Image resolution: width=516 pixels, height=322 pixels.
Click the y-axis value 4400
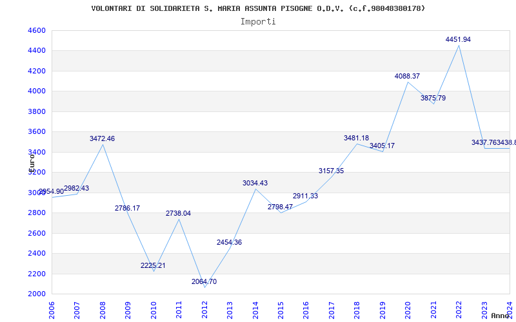(x=37, y=51)
